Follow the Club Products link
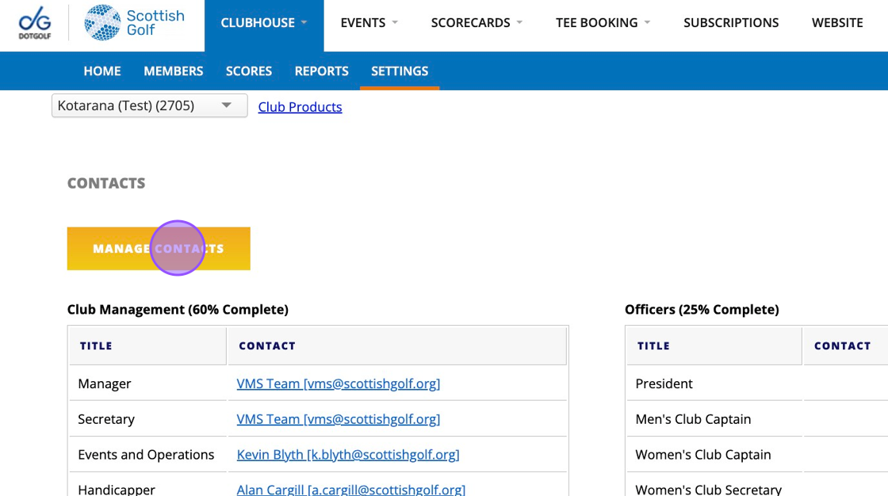 tap(300, 106)
